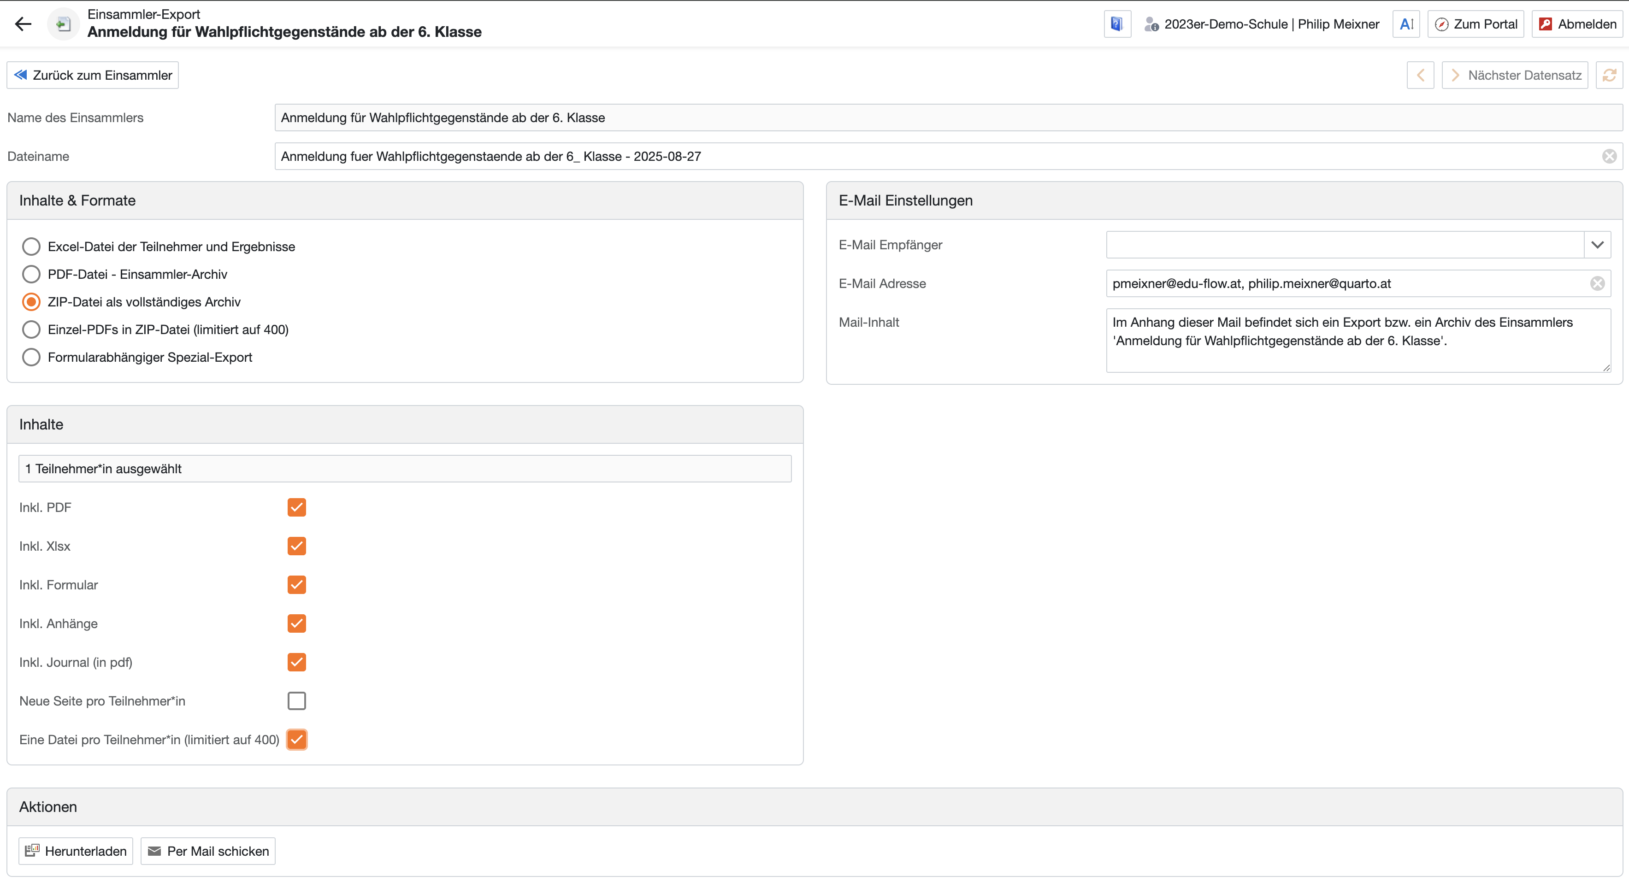
Task: Click Herunterladen button
Action: click(76, 851)
